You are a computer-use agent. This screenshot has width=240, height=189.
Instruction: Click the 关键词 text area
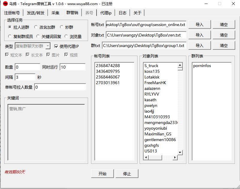tap(46, 132)
